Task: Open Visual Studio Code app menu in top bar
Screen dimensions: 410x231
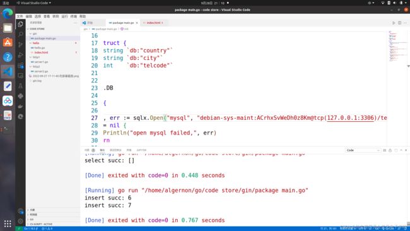Action: pyautogui.click(x=33, y=3)
